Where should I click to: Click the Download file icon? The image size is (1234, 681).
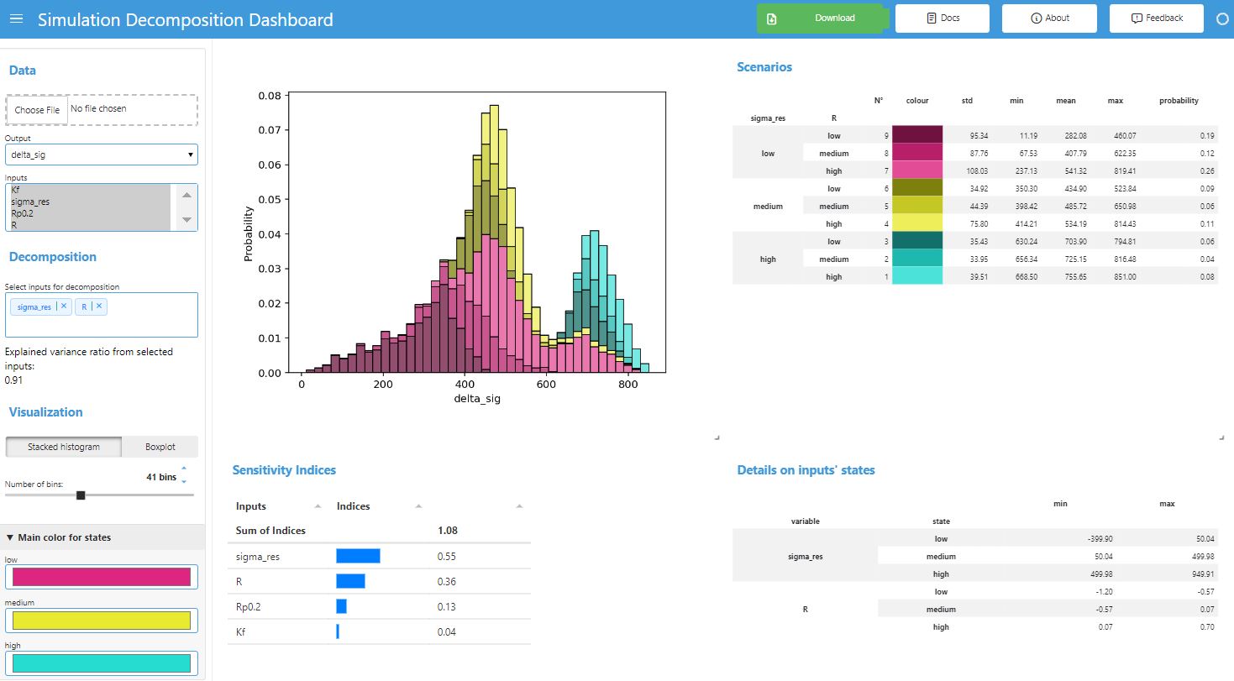(x=771, y=18)
